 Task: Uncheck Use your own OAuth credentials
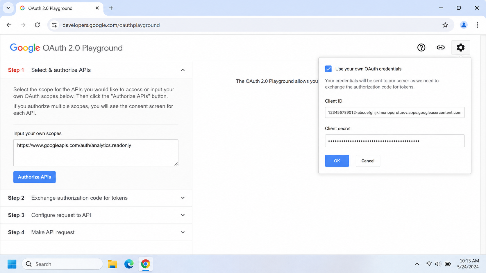(328, 69)
